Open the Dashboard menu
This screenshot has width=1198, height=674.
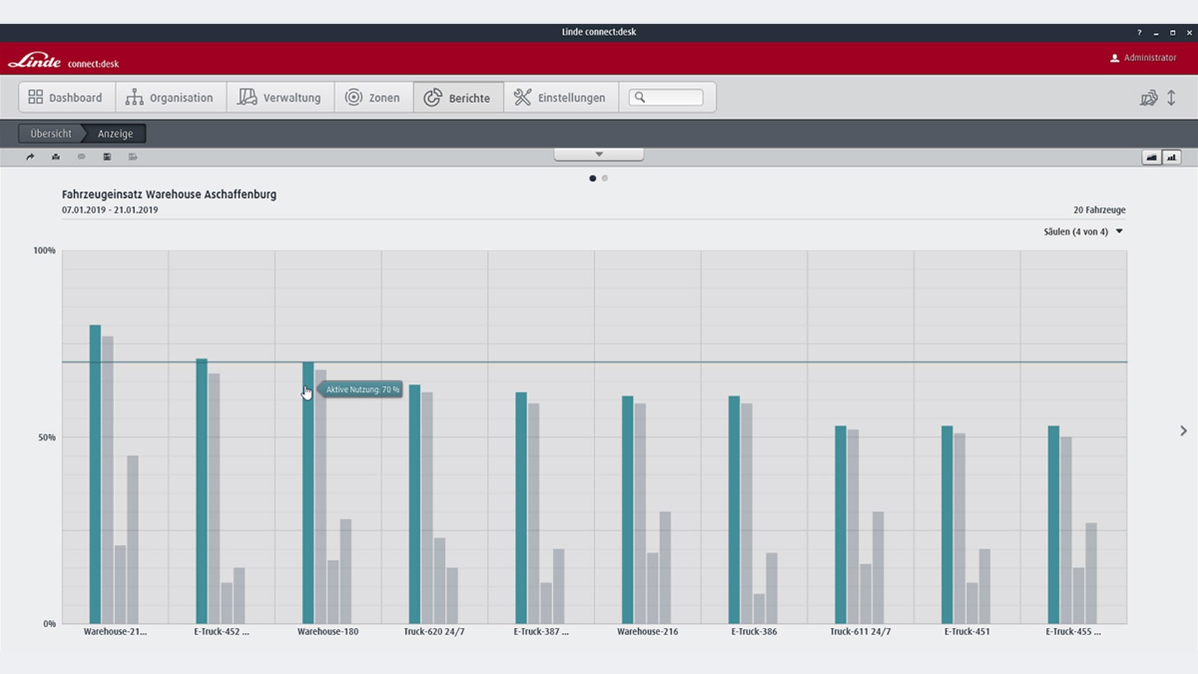coord(66,97)
